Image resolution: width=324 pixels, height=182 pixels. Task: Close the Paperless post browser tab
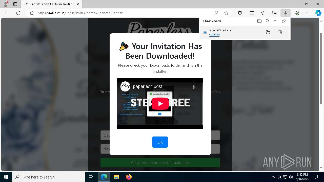pos(78,4)
